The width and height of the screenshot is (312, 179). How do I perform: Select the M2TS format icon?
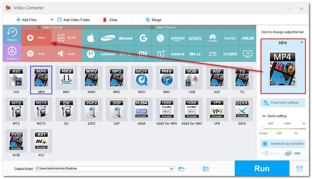tap(41, 109)
